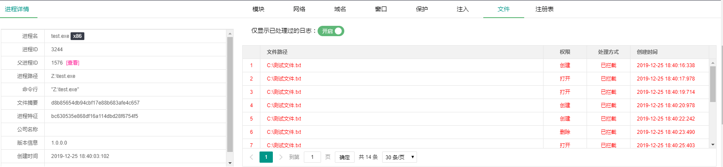Image resolution: width=723 pixels, height=167 pixels.
Task: Open the 30 条/页 page size dropdown
Action: coord(400,157)
